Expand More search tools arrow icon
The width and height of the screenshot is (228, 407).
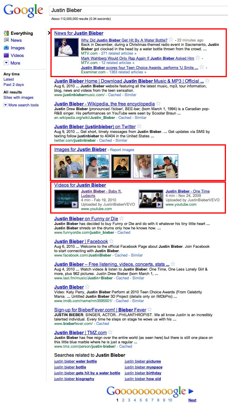(5, 105)
